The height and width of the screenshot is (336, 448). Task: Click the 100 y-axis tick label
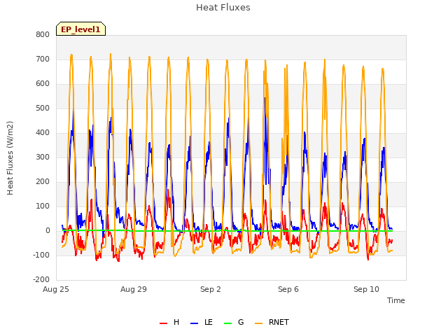(43, 206)
